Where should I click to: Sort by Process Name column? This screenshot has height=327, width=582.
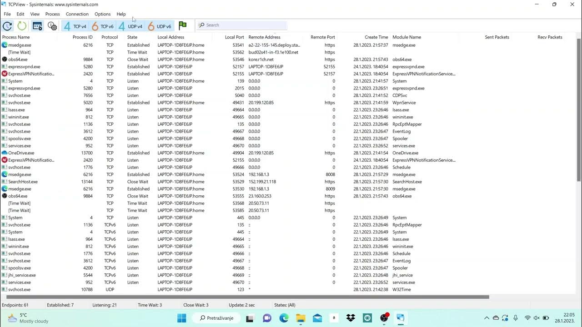16,37
